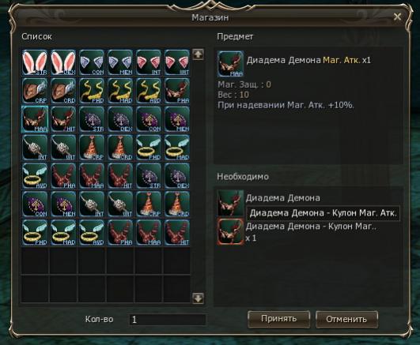The height and width of the screenshot is (345, 420).
Task: Select the bunny ears DEX item
Action: click(63, 62)
